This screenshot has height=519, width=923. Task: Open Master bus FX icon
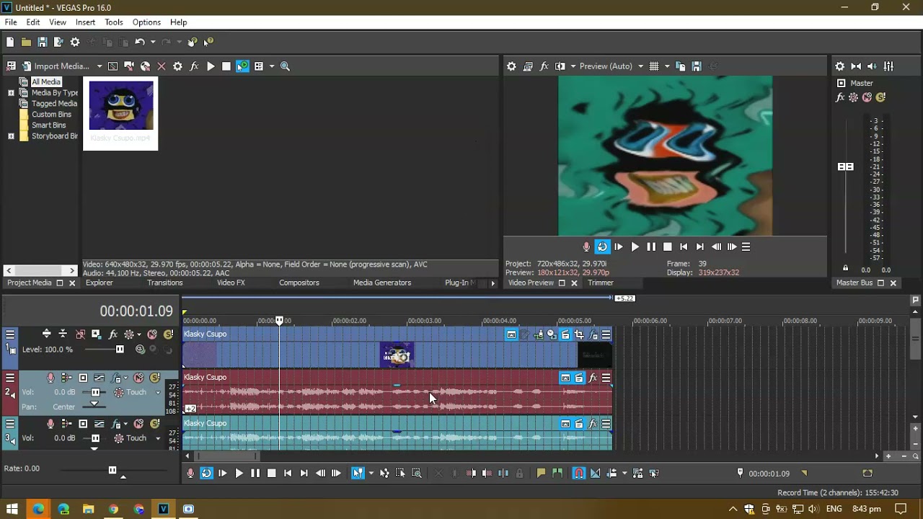click(840, 97)
